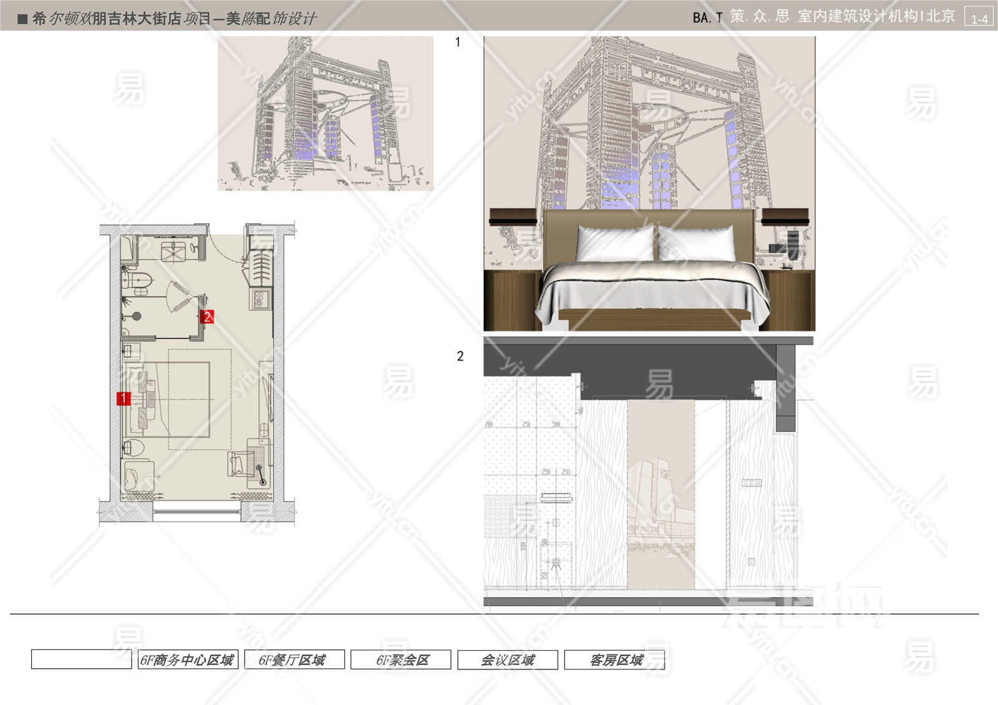
Task: Click the bed elevation rendering image
Action: tap(649, 183)
